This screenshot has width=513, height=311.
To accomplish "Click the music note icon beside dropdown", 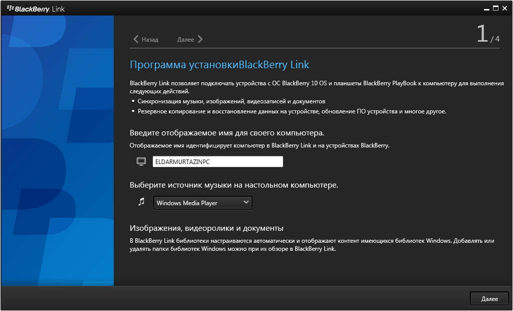I will coord(141,202).
